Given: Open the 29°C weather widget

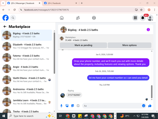Looking at the screenshot, I should point(125,116).
